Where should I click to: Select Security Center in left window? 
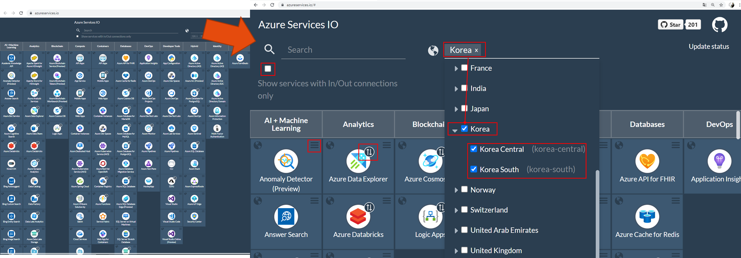click(x=194, y=218)
